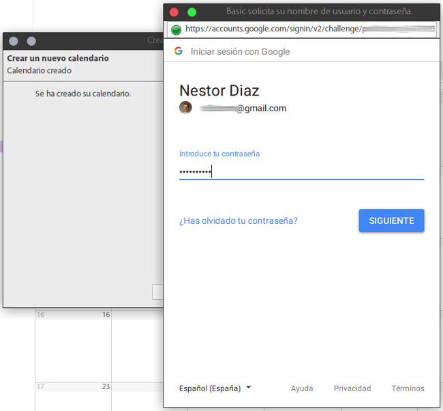The width and height of the screenshot is (443, 411).
Task: Open the ¿Has olvidado tu contraseña? link
Action: [238, 221]
